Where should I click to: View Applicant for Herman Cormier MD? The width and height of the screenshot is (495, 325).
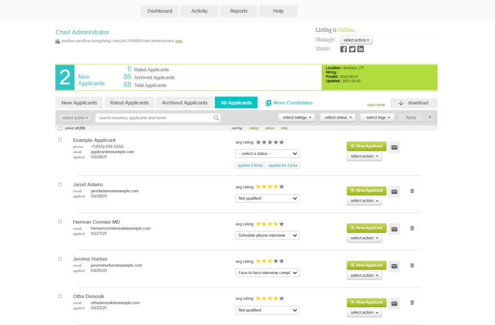pyautogui.click(x=366, y=228)
